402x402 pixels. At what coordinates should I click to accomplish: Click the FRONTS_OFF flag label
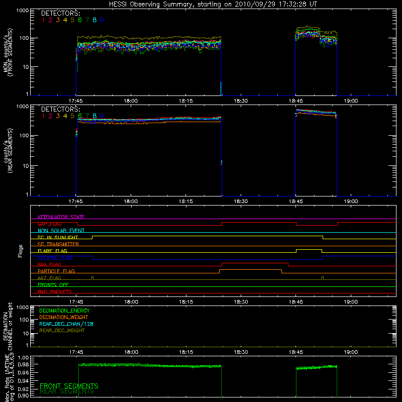[x=53, y=284]
